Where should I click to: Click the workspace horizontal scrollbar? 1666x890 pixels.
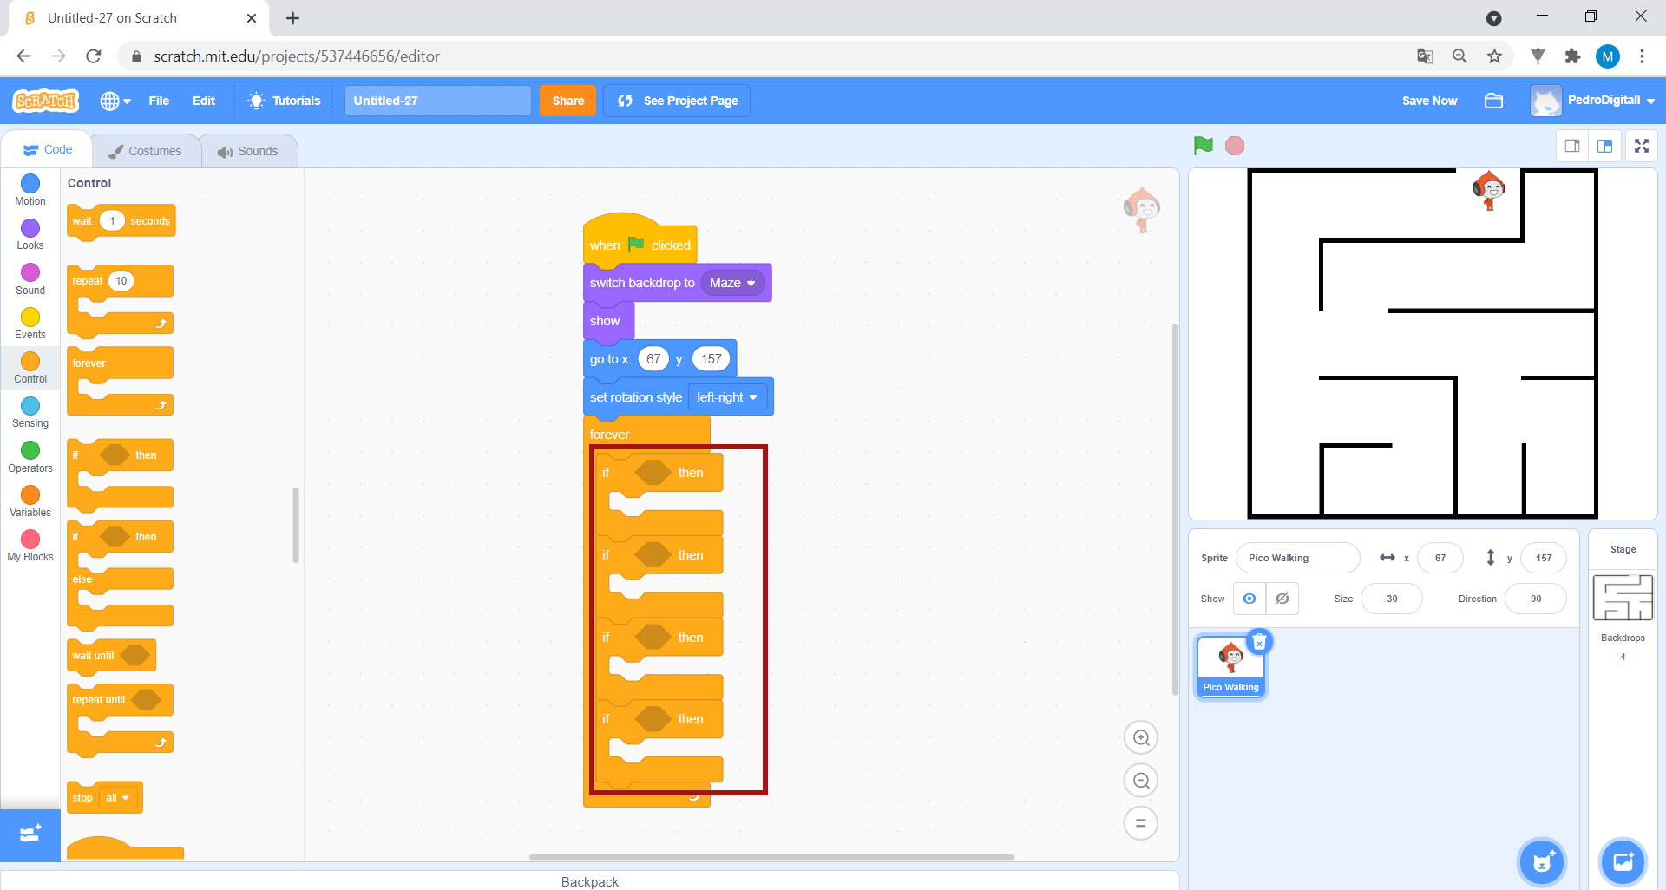[x=771, y=857]
